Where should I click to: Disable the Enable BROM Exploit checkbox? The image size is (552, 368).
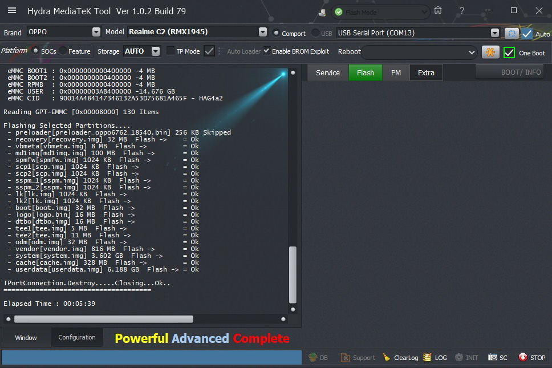click(x=266, y=51)
